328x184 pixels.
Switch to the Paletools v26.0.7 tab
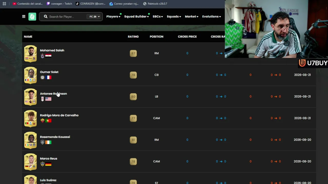tap(155, 4)
